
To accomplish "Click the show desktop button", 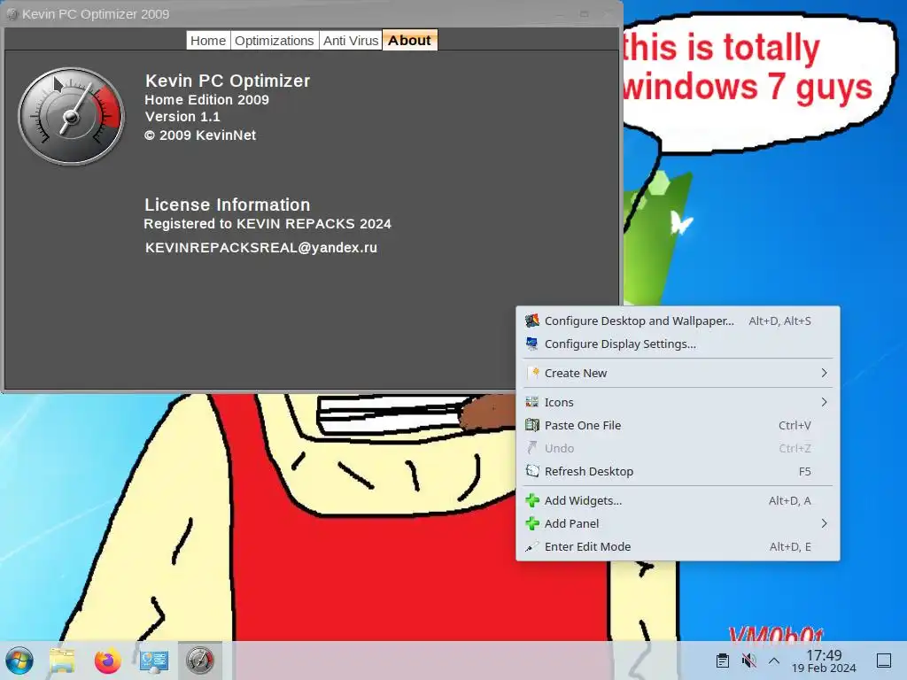I will [x=884, y=661].
